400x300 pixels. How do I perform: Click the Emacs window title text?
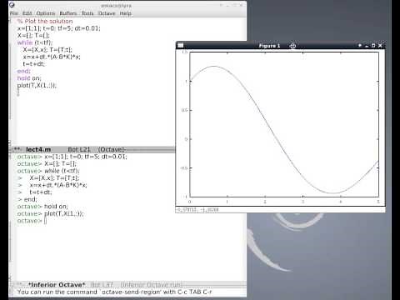pos(117,5)
